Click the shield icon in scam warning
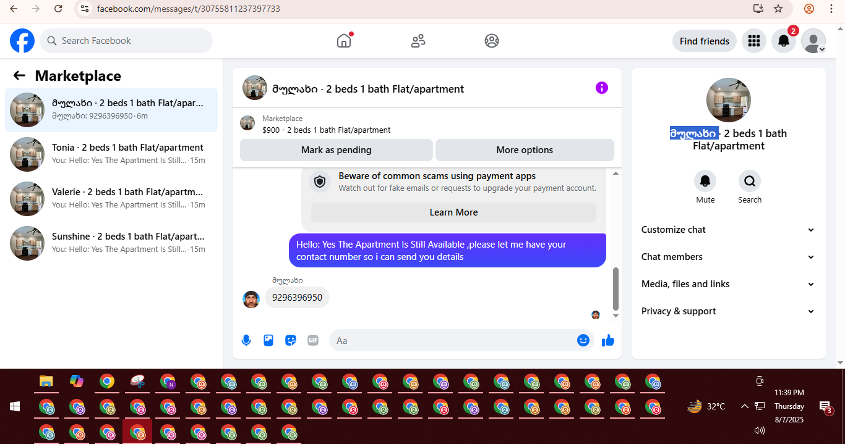This screenshot has height=444, width=845. click(x=320, y=182)
